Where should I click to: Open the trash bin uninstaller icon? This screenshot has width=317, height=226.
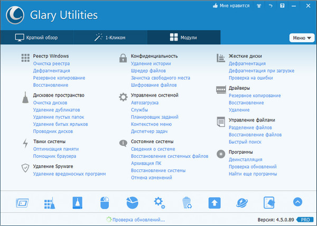187,202
